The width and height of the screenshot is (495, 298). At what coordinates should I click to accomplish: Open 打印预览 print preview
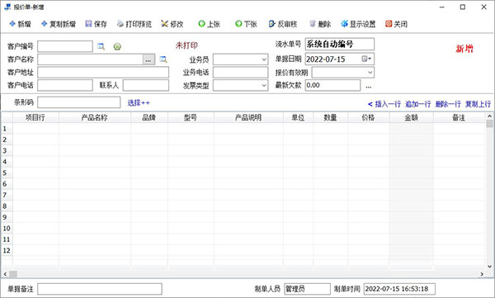[x=134, y=24]
